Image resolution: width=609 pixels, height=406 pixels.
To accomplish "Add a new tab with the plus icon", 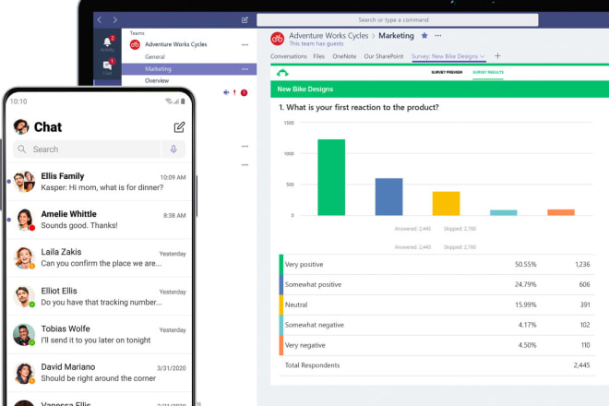I will 497,56.
